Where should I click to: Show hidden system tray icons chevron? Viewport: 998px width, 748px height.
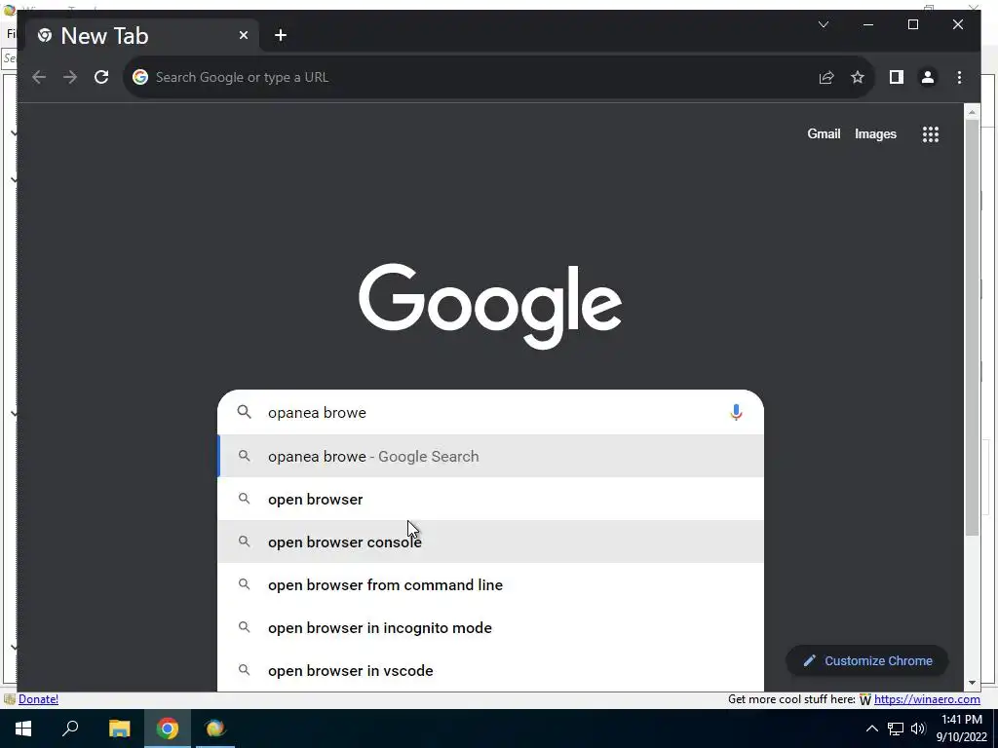(872, 729)
